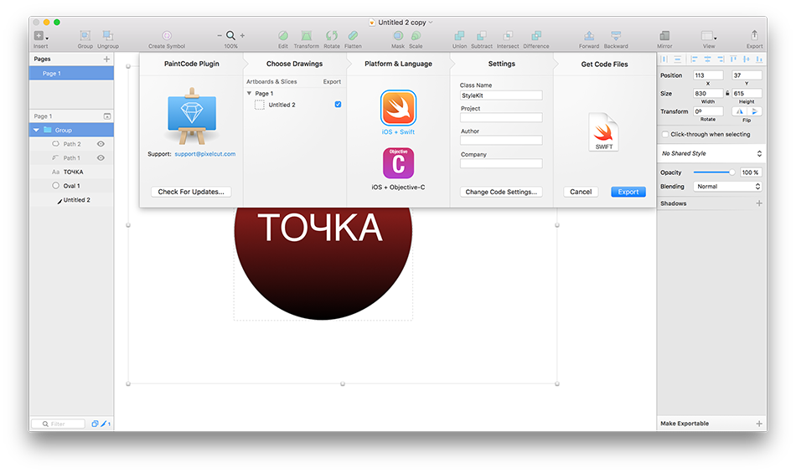Viewport: 796px width, 473px height.
Task: Add a new page with plus
Action: coord(106,59)
